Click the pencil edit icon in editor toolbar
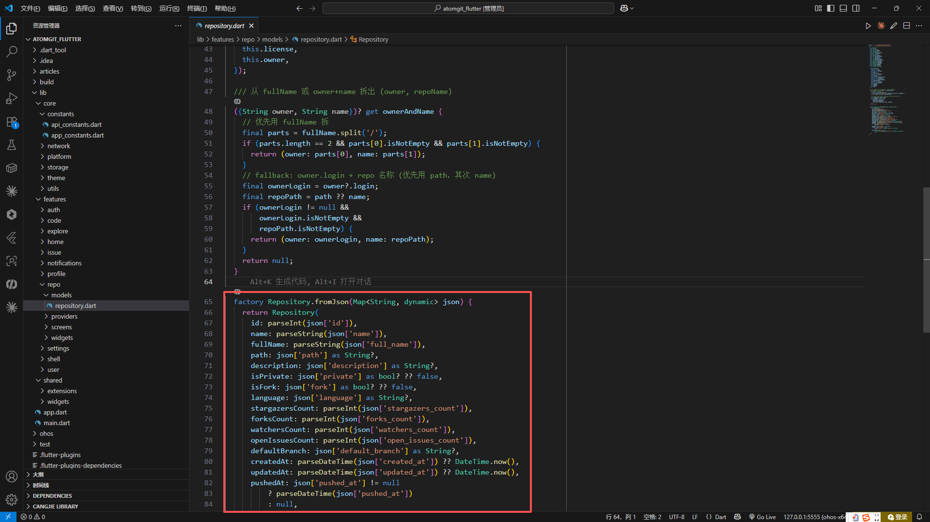Screen dimensions: 930x522 coord(894,26)
